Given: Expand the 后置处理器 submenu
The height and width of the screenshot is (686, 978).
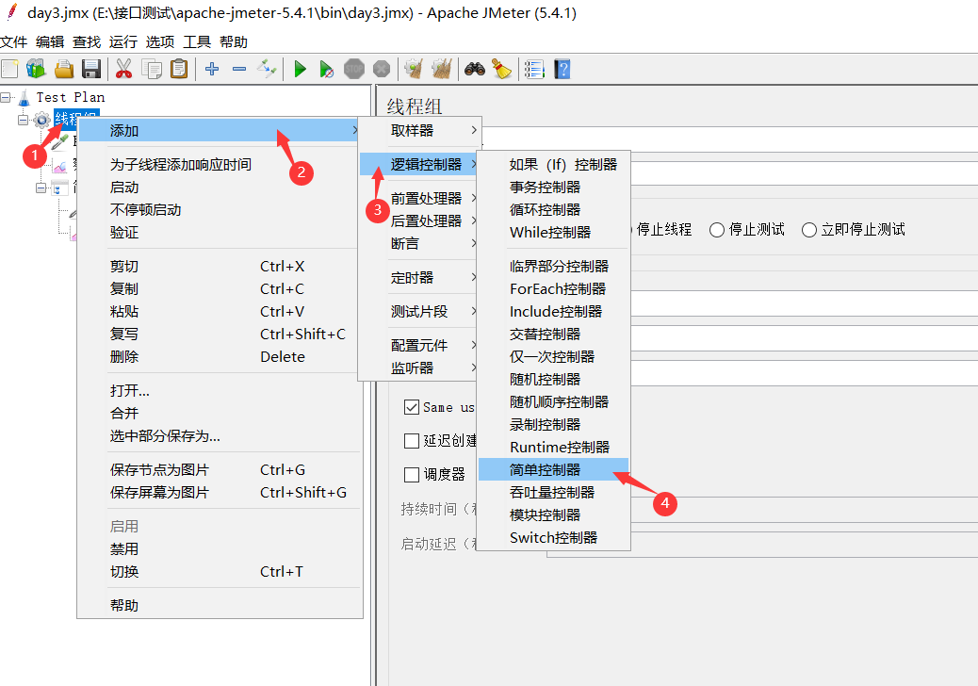Looking at the screenshot, I should point(420,220).
